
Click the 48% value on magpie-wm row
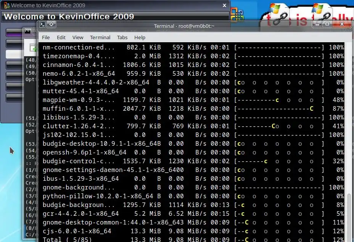pos(338,100)
